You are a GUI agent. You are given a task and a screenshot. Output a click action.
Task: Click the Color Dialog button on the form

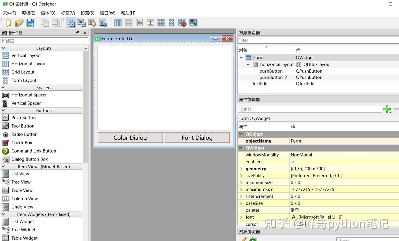130,138
